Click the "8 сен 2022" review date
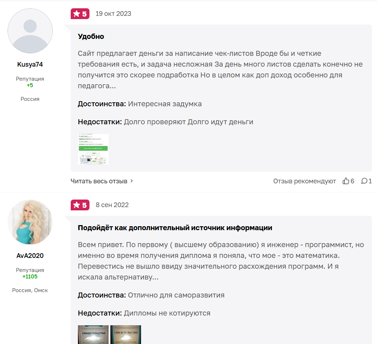 [112, 205]
